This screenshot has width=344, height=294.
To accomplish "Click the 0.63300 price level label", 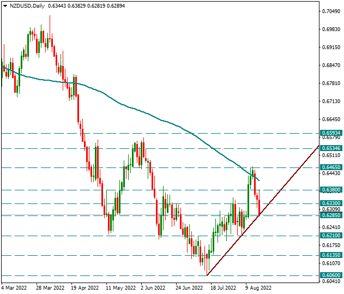I will pos(331,203).
